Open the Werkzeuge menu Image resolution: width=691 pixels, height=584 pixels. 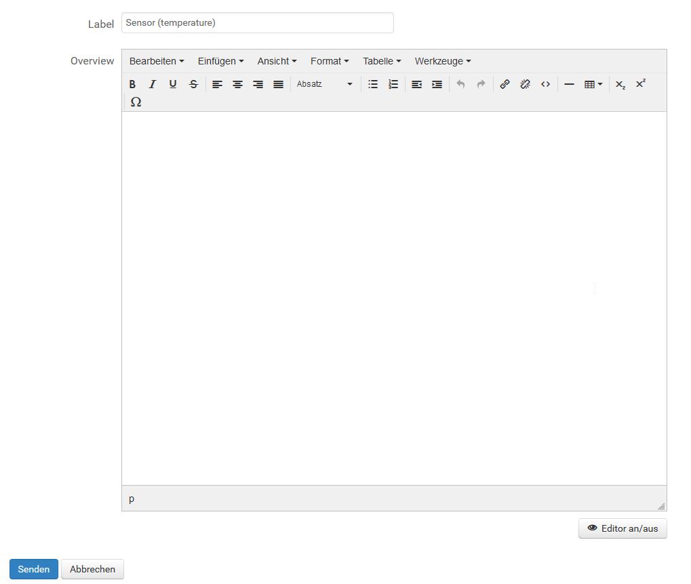pyautogui.click(x=443, y=61)
